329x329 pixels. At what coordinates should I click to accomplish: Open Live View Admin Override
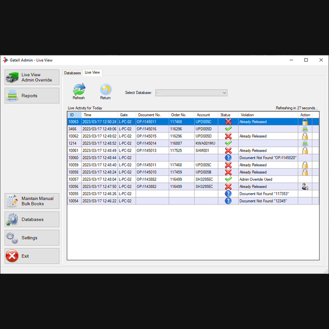32,77
